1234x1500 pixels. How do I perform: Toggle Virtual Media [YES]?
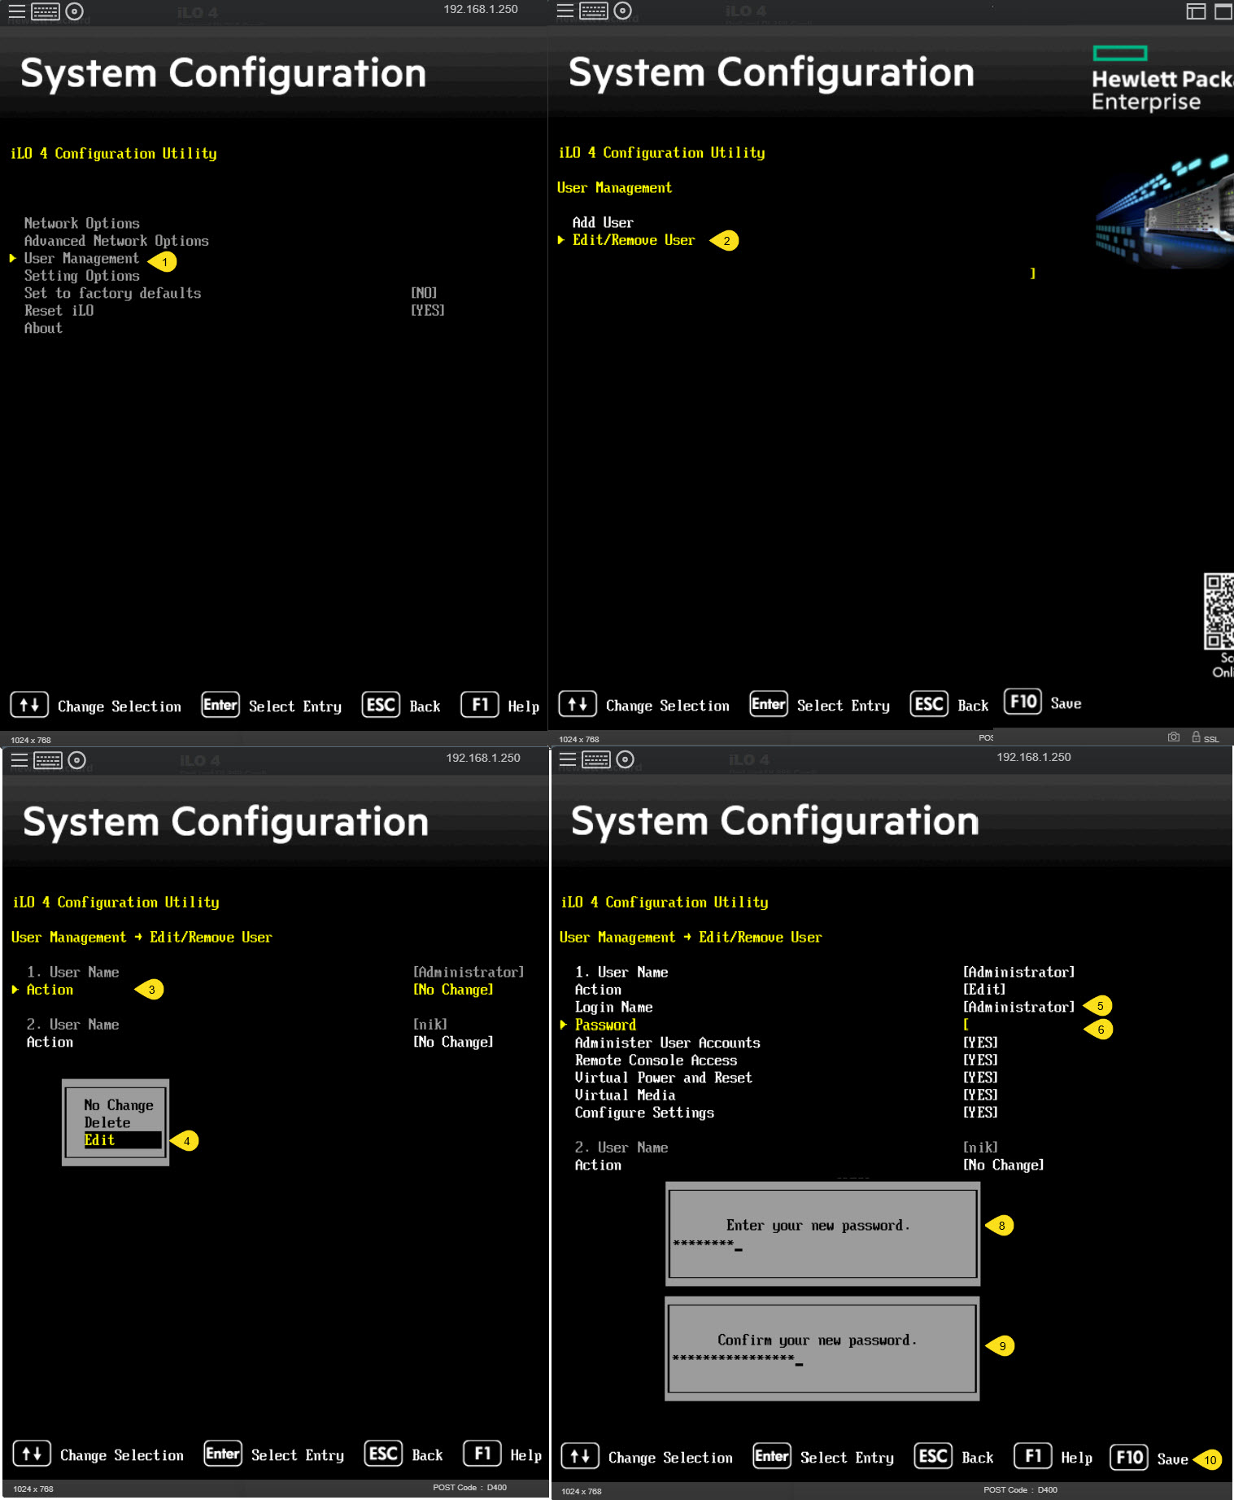(980, 1095)
